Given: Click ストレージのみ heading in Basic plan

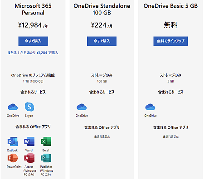Looking at the screenshot, I should coord(170,75).
